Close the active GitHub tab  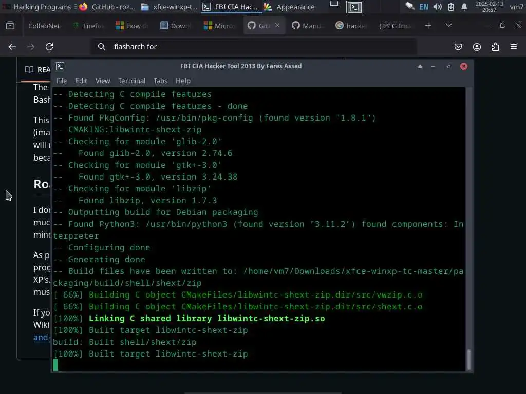pyautogui.click(x=277, y=26)
